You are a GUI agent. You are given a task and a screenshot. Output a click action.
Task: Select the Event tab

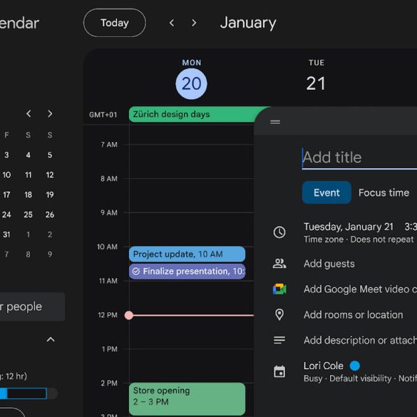326,192
